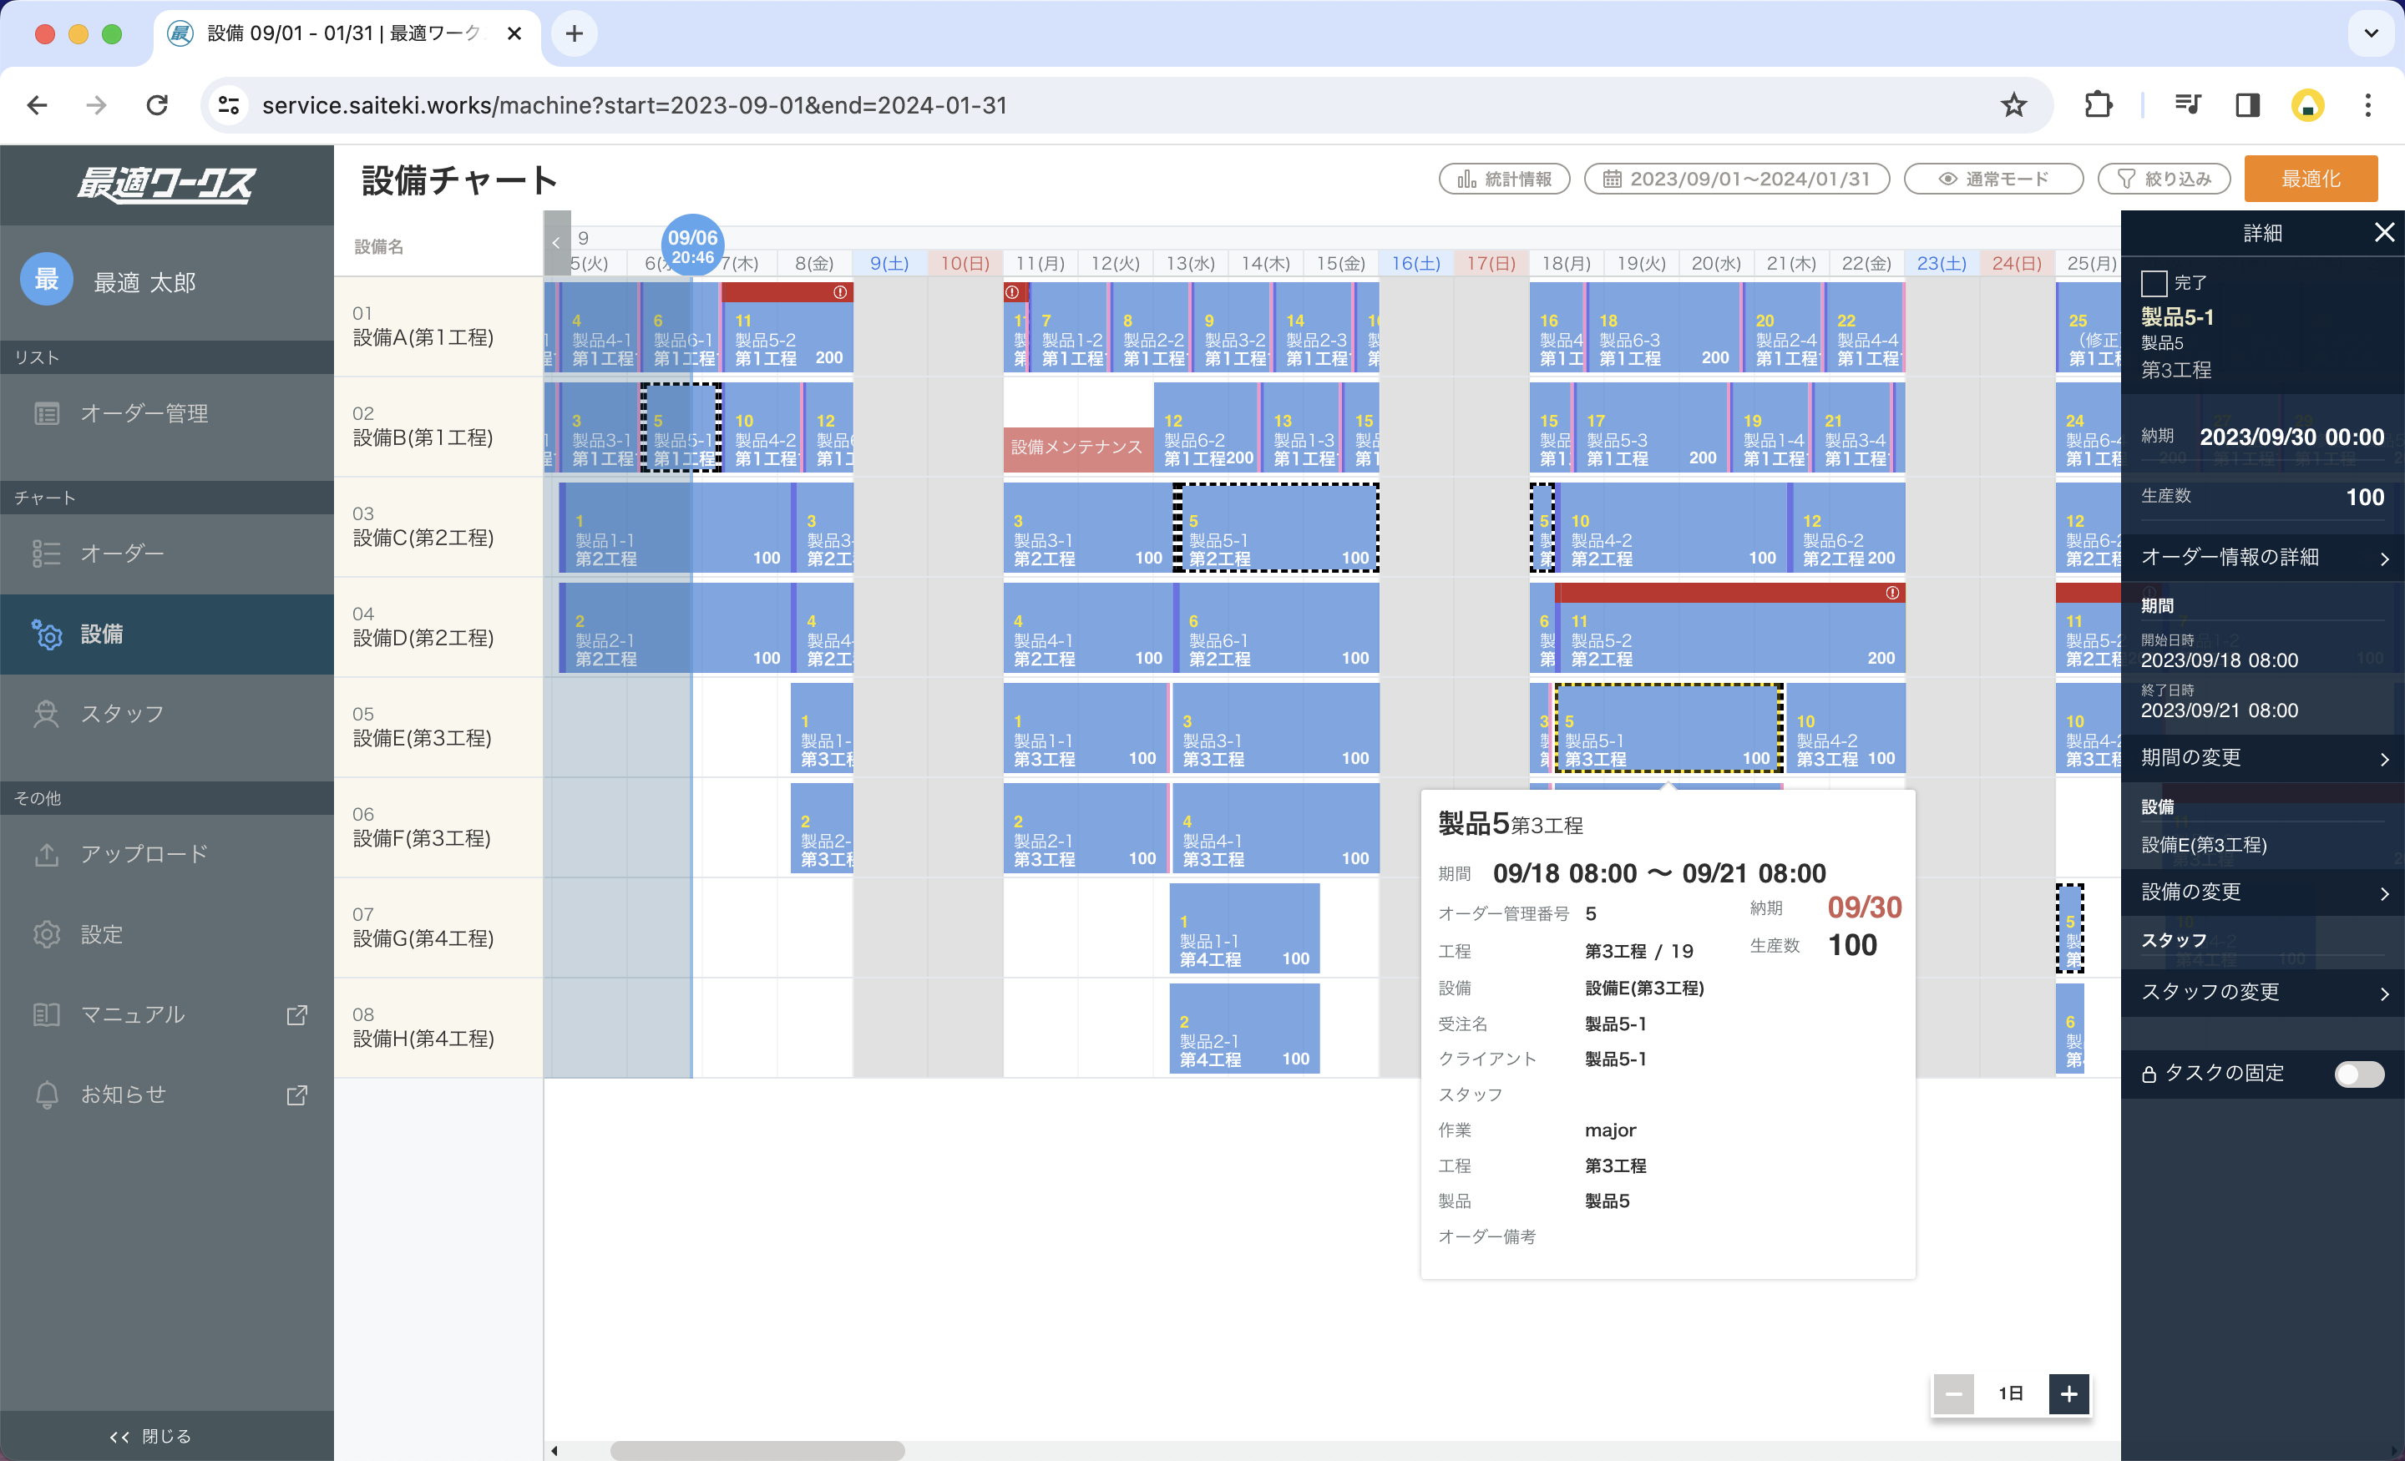Click the 絞り込み filter funnel button

tap(2164, 179)
